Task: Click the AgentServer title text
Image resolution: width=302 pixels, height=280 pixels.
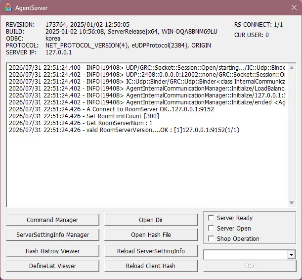Action: [x=32, y=8]
